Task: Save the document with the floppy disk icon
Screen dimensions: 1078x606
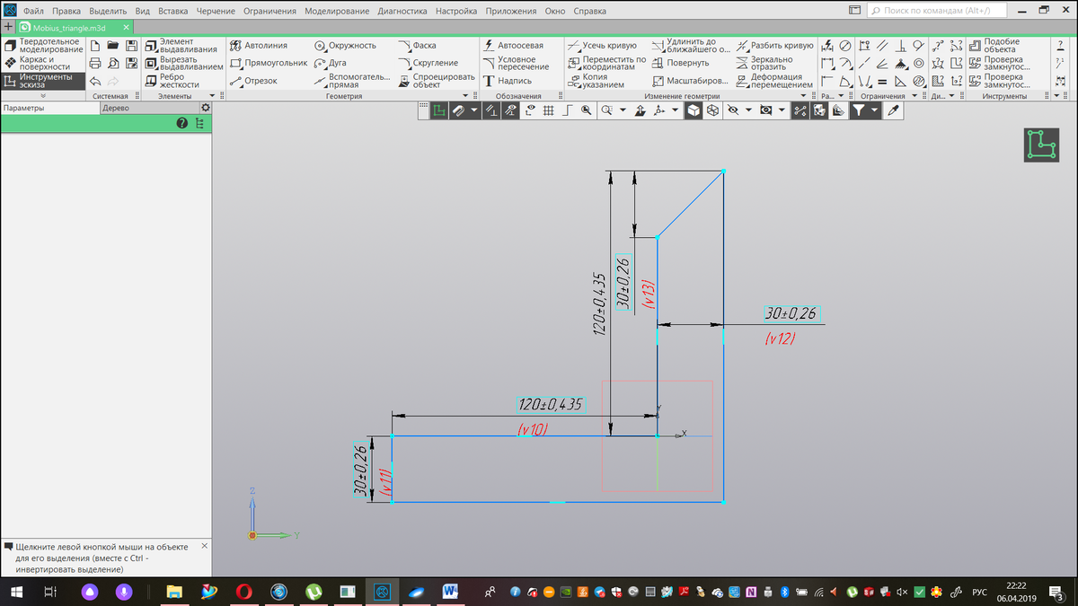Action: pos(131,45)
